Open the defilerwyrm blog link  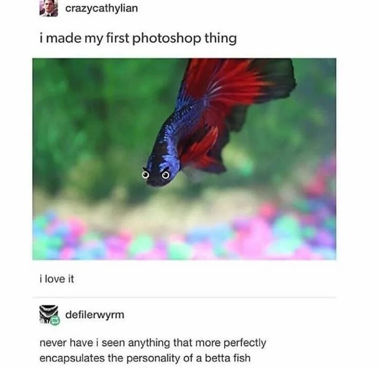pos(94,315)
